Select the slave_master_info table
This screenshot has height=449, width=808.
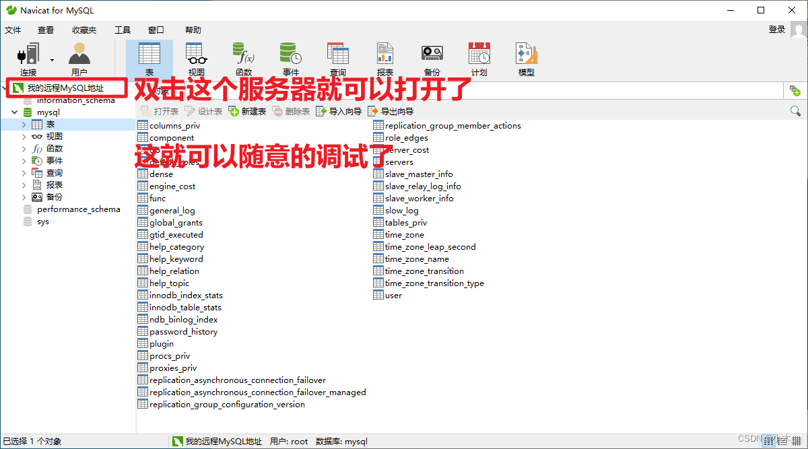[419, 174]
